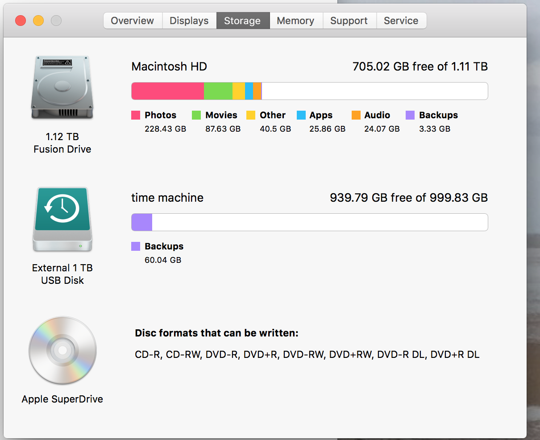Minimize the window with yellow button
Image resolution: width=540 pixels, height=440 pixels.
point(38,21)
